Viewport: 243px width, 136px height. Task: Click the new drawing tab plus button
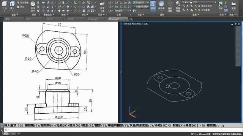pos(131,19)
